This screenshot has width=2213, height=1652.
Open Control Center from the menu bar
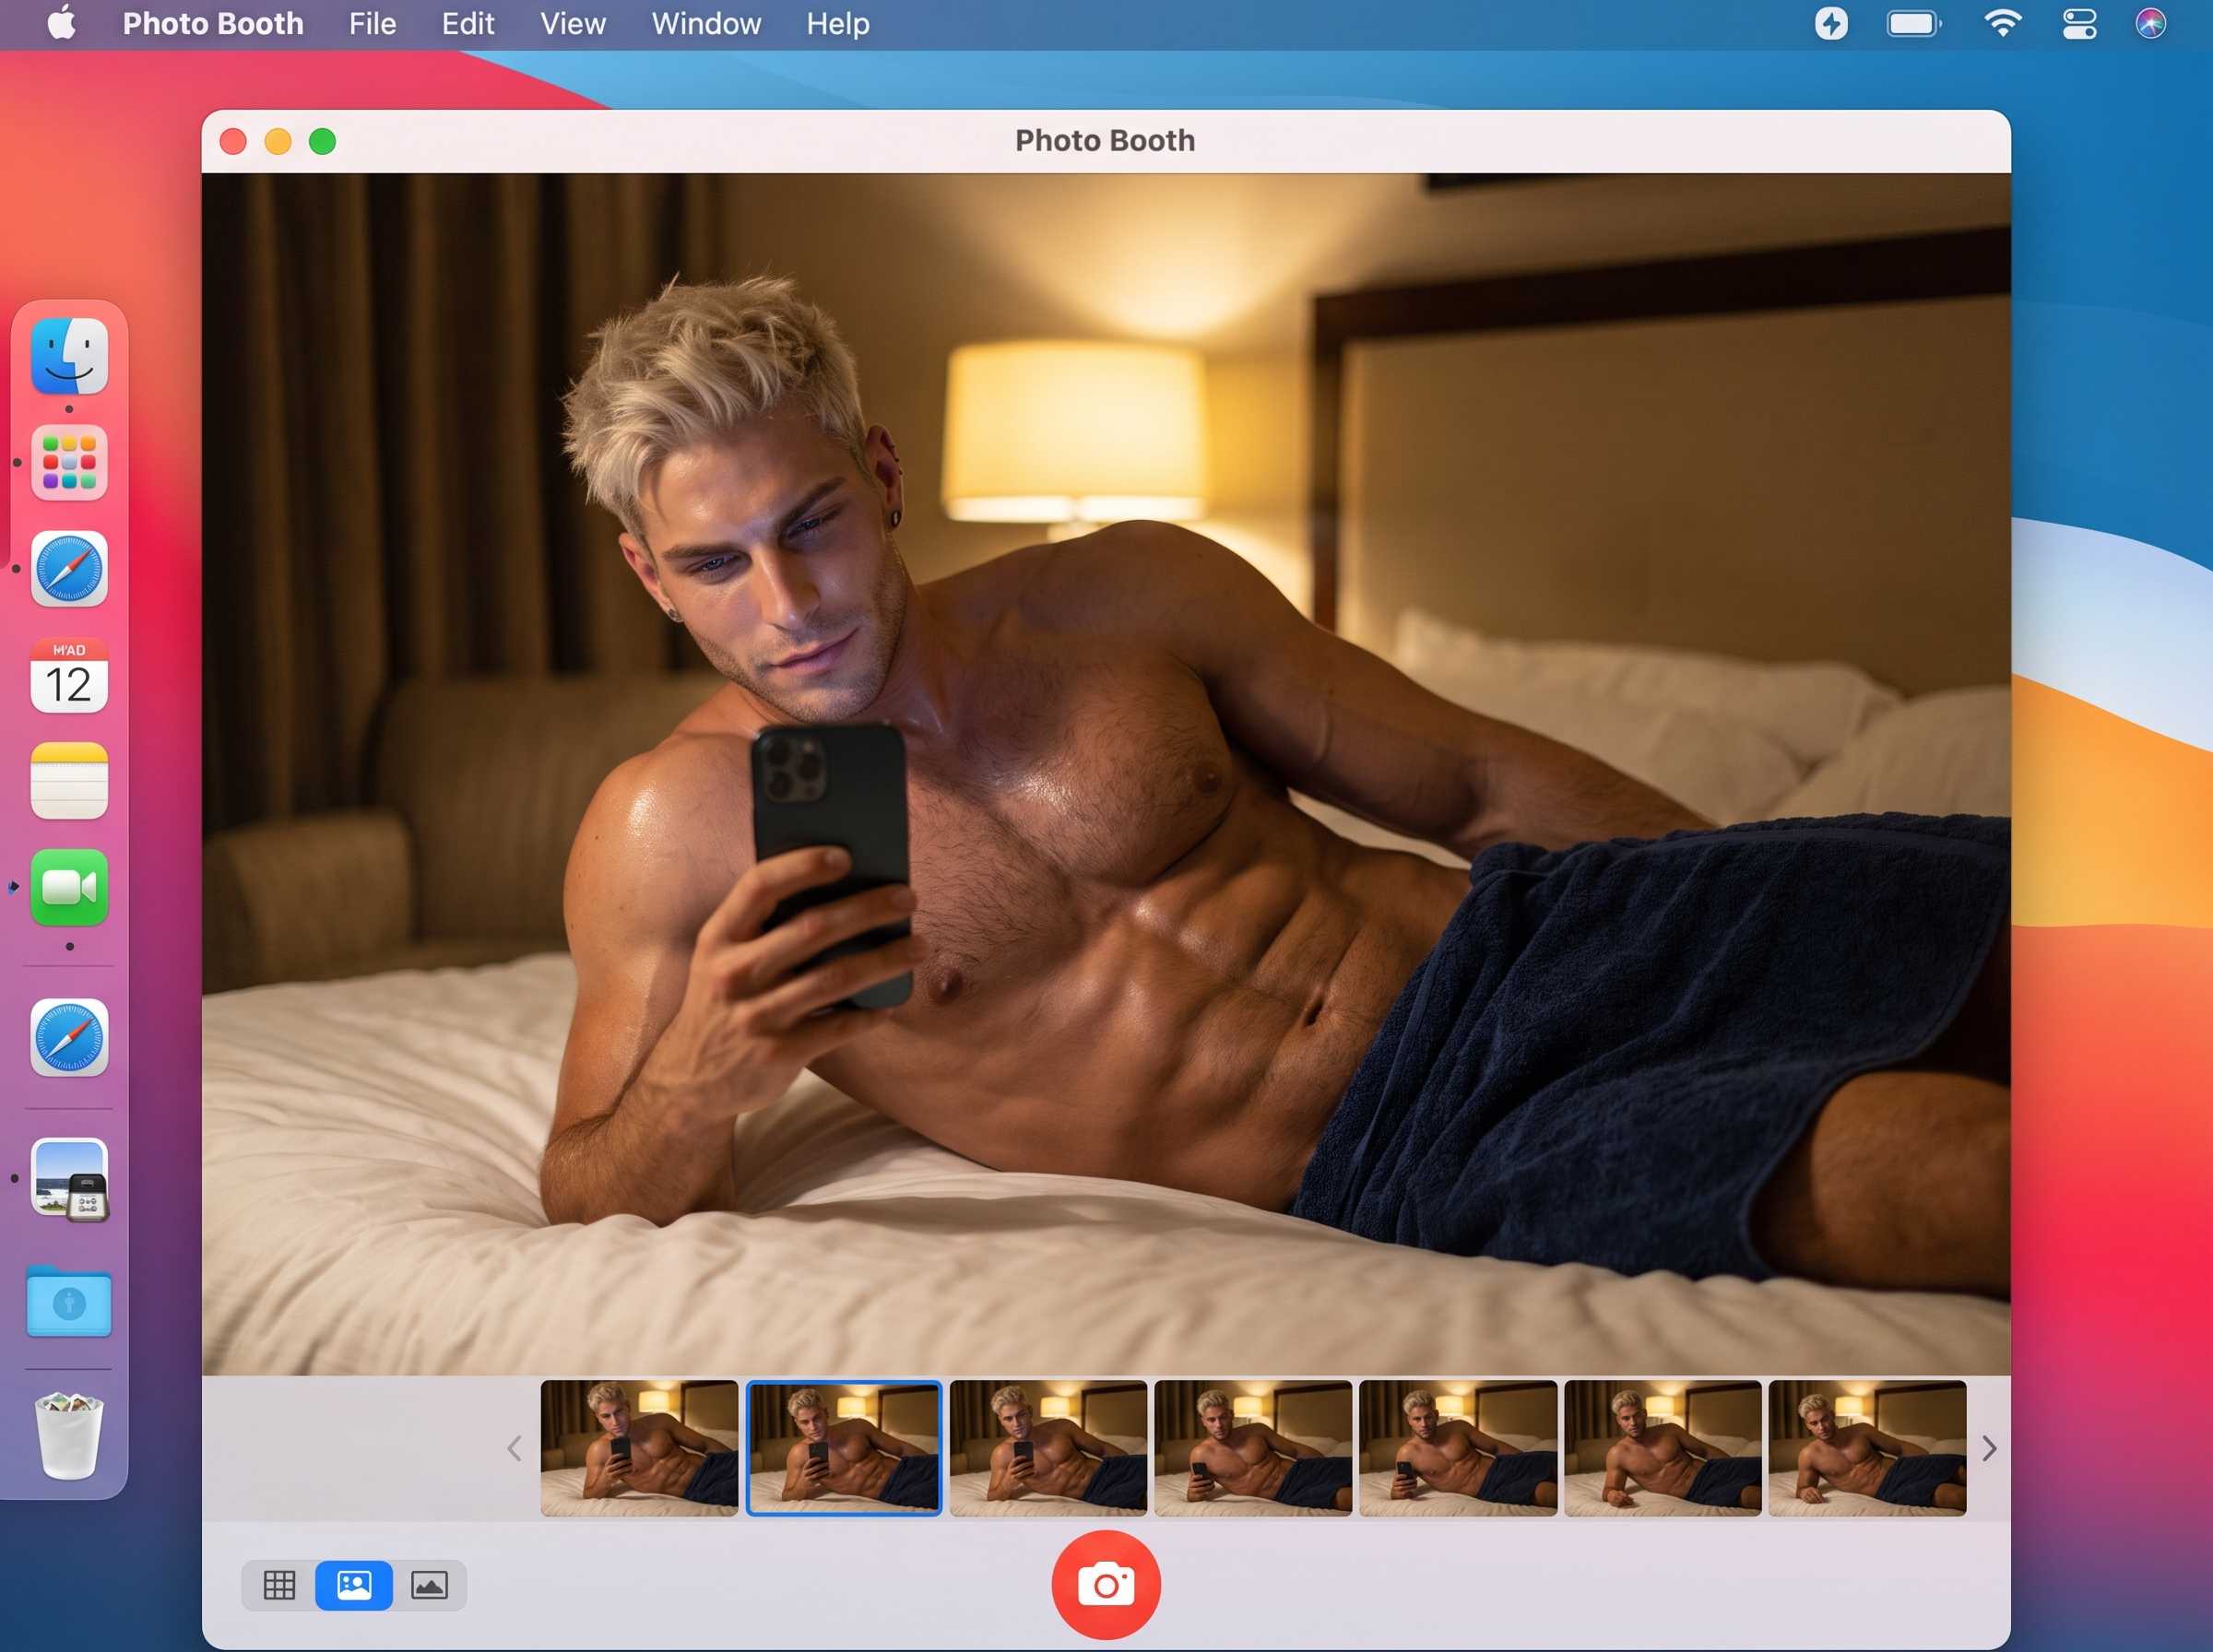tap(2079, 23)
